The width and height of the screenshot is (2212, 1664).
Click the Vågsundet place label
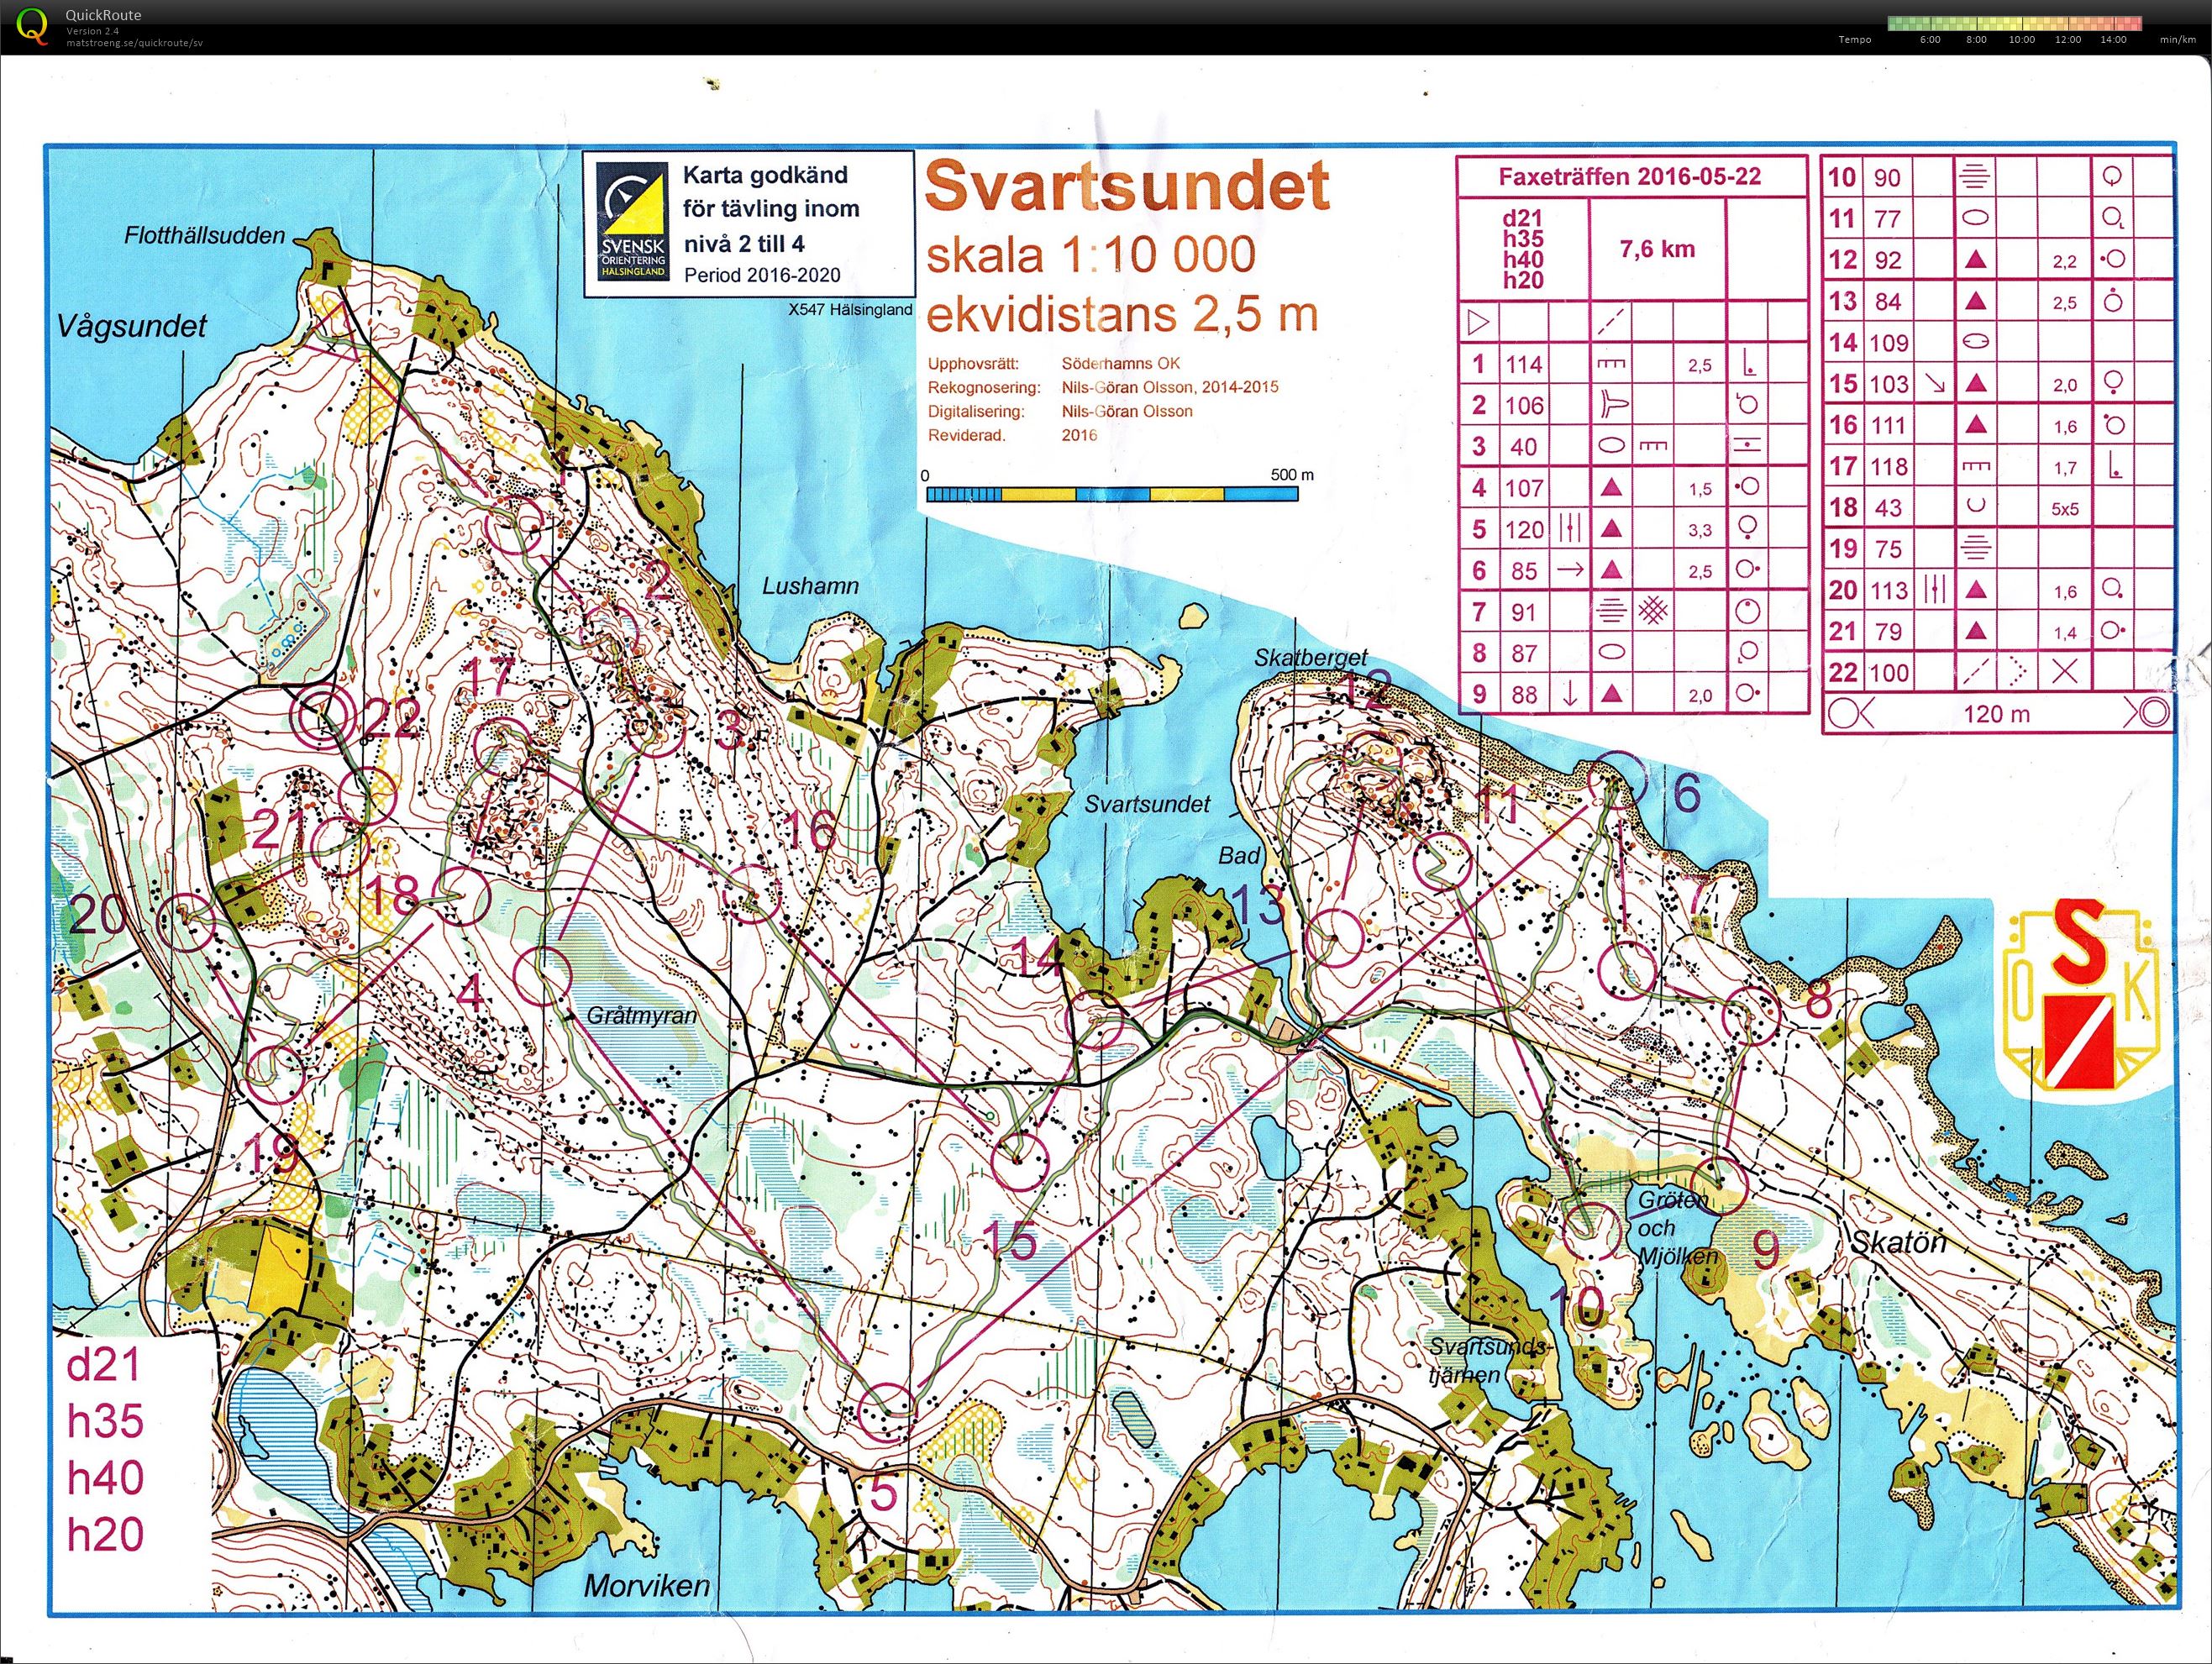[132, 327]
